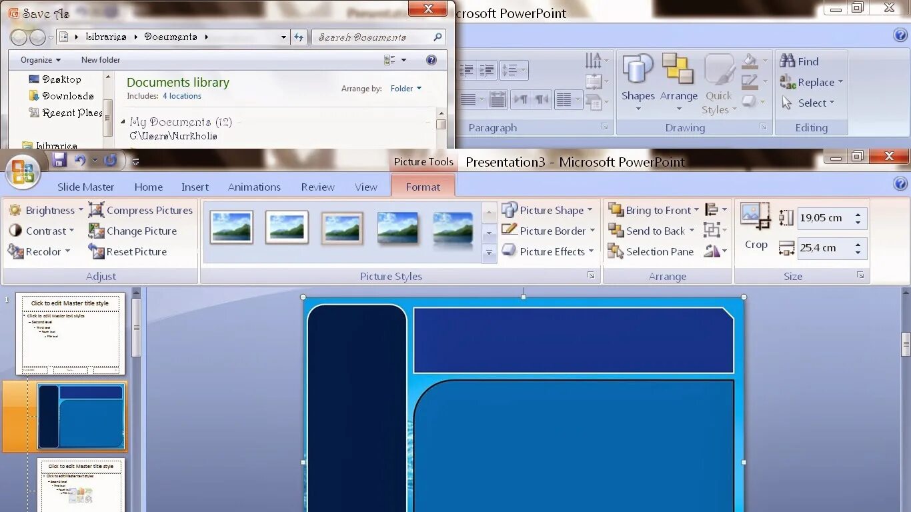The height and width of the screenshot is (512, 911).
Task: Open the Selection Pane
Action: 651,251
